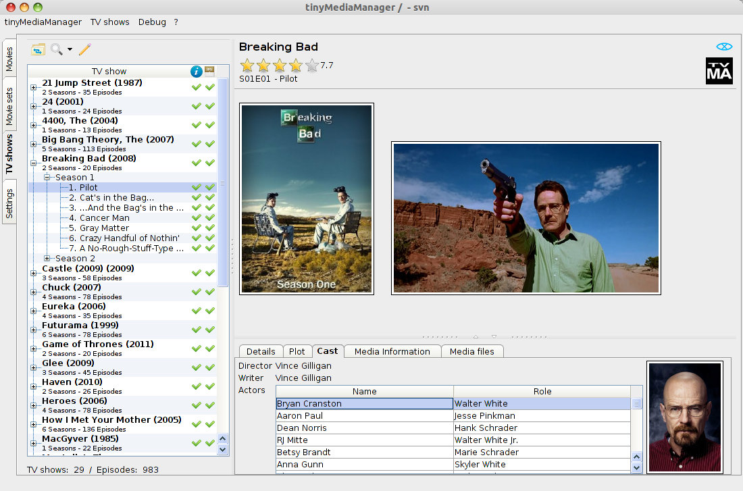Click the Skyler White role cell

pos(542,465)
